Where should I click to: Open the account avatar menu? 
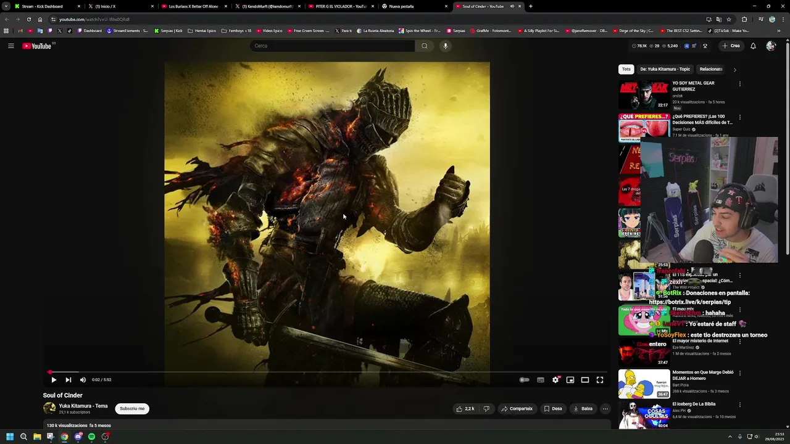pos(770,46)
